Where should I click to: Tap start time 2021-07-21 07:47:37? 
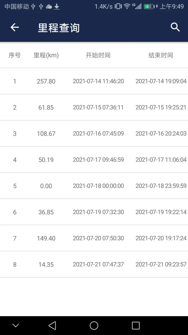98,264
